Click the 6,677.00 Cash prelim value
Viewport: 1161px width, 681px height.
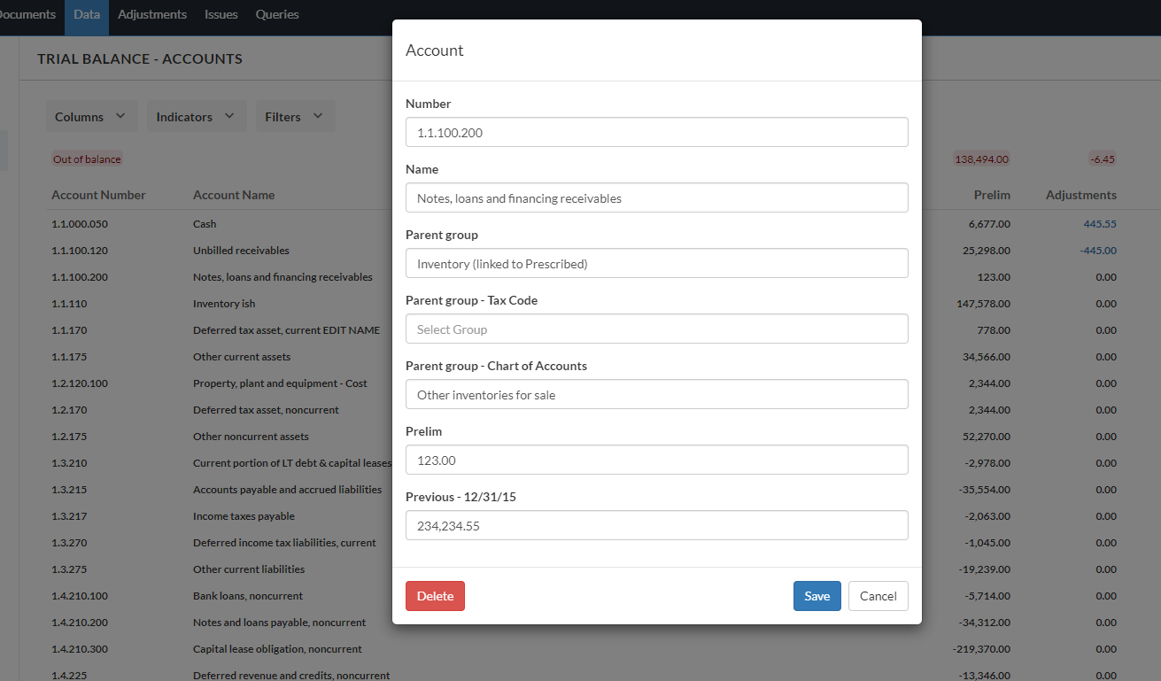(989, 224)
